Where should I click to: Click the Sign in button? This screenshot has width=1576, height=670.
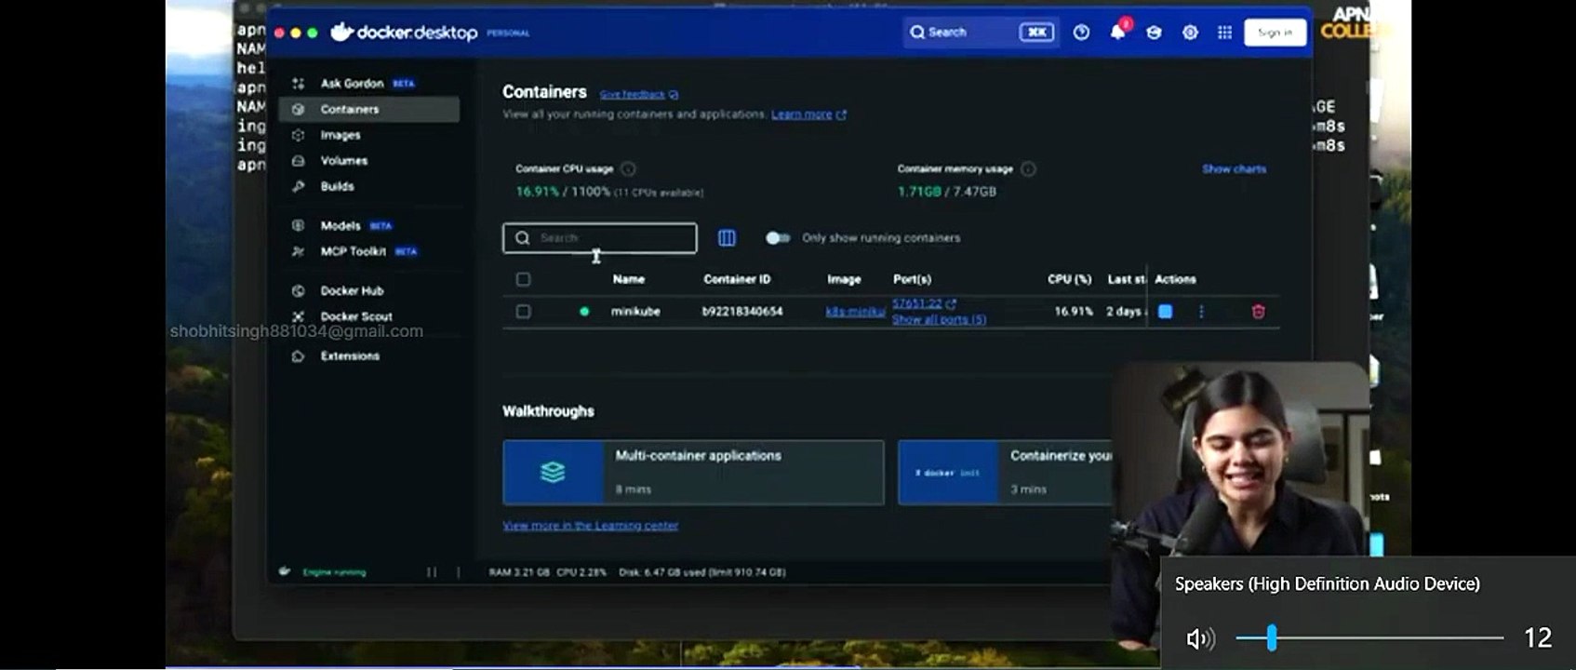click(x=1275, y=33)
